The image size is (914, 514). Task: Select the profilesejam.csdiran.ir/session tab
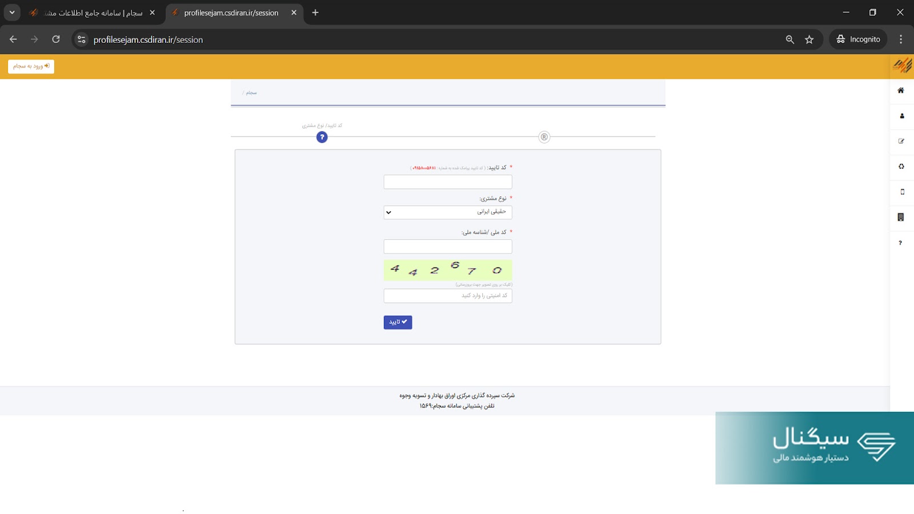231,13
